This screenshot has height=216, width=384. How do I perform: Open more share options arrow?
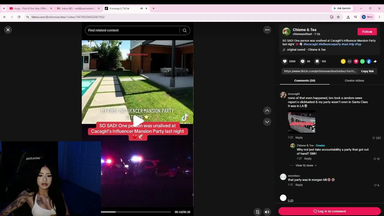pyautogui.click(x=375, y=61)
